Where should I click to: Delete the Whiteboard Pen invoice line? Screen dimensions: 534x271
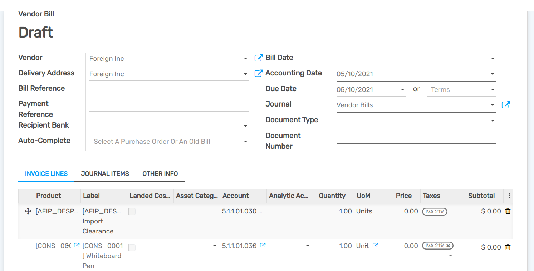pyautogui.click(x=508, y=247)
